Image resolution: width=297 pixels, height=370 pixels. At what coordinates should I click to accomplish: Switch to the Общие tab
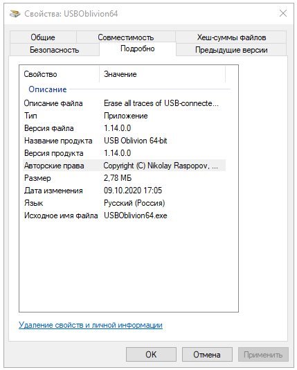pyautogui.click(x=43, y=37)
